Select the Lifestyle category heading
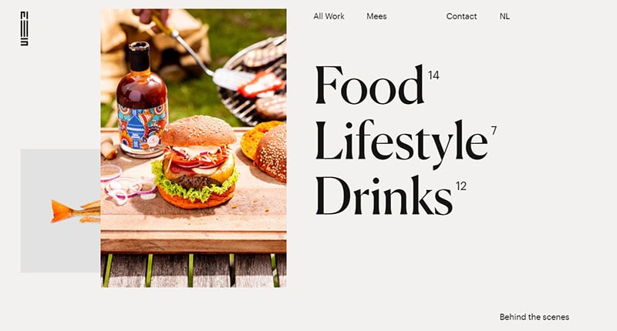This screenshot has height=331, width=617. (x=401, y=143)
